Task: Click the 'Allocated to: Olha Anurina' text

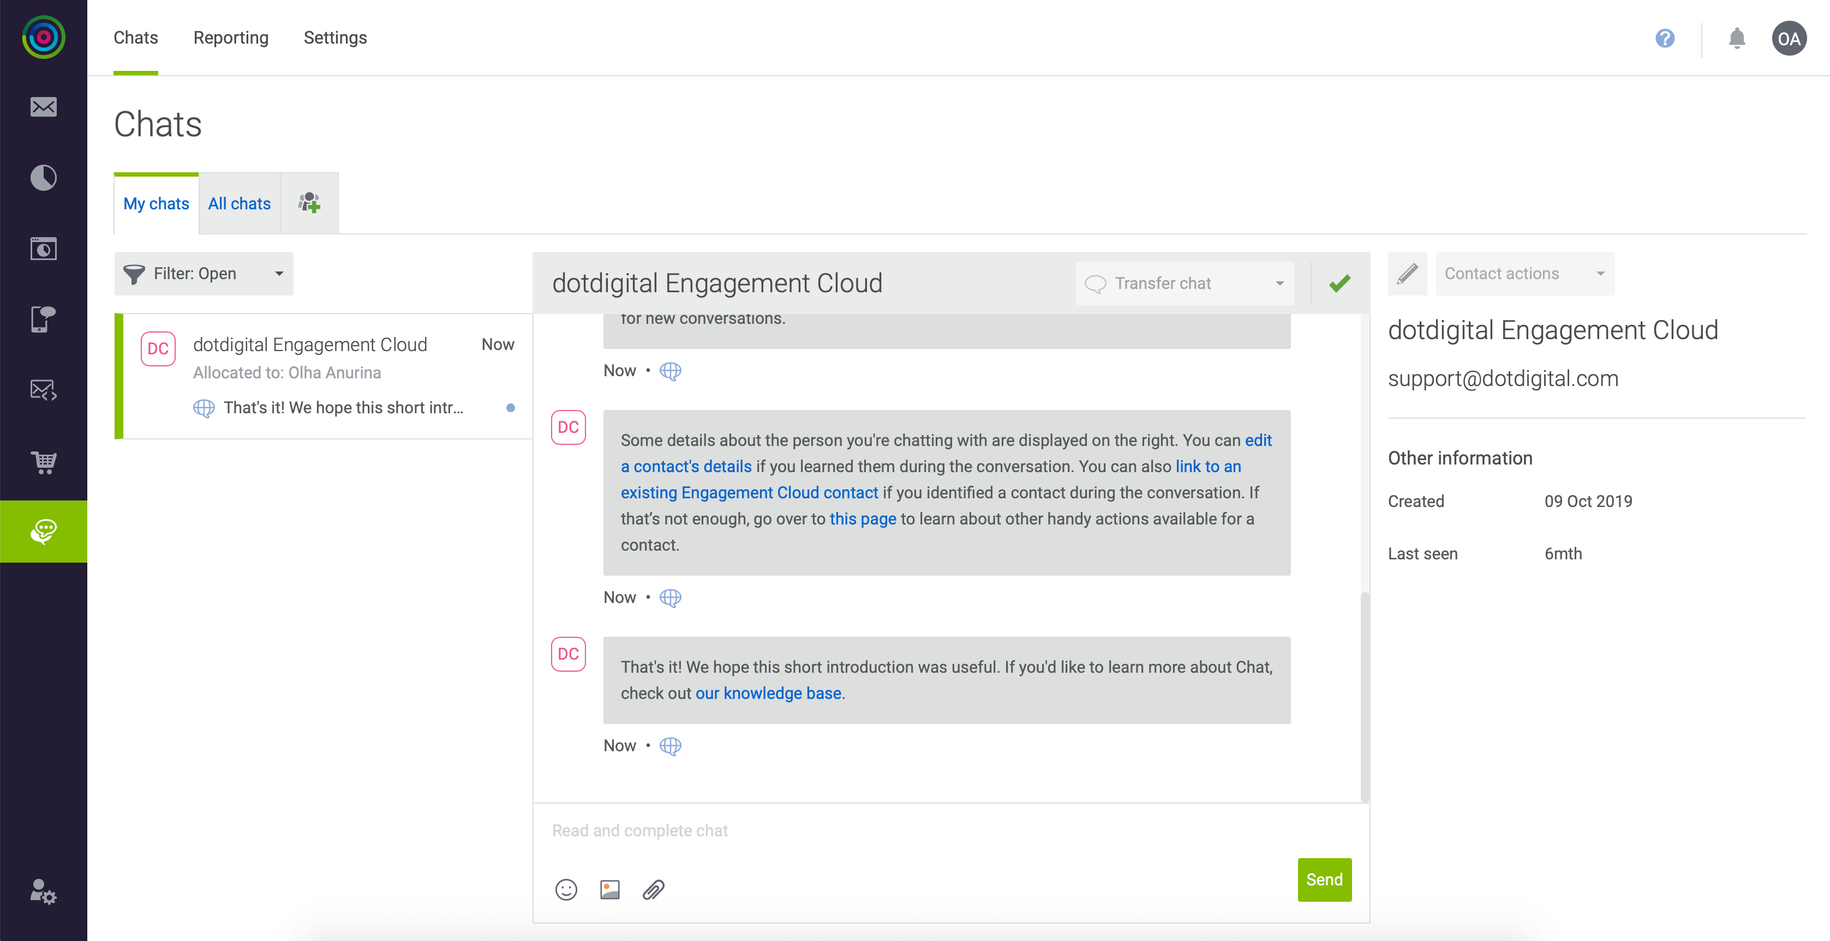Action: [x=287, y=372]
